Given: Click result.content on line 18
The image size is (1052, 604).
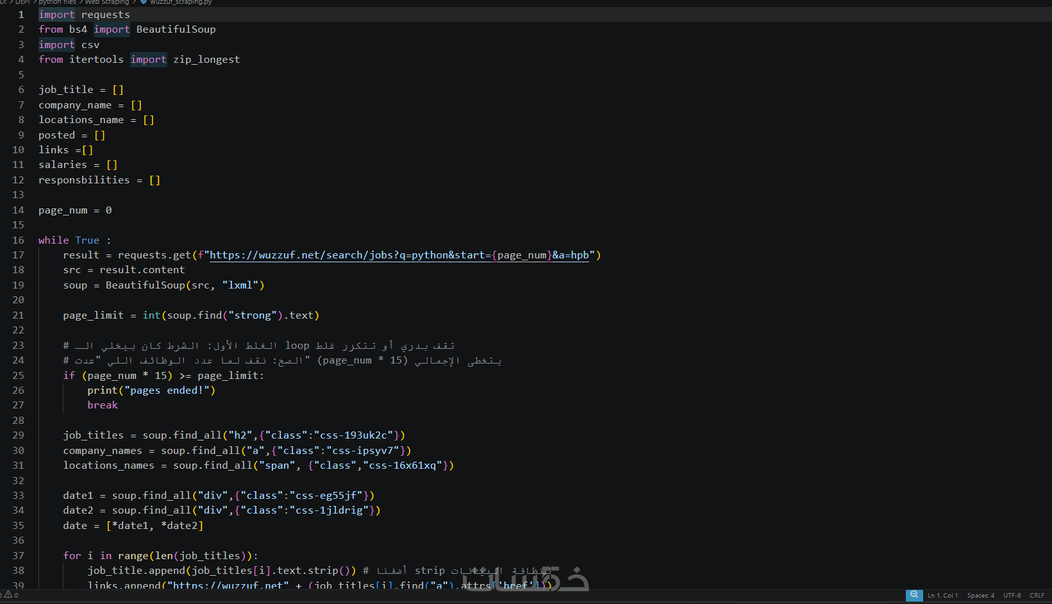Looking at the screenshot, I should pos(142,270).
